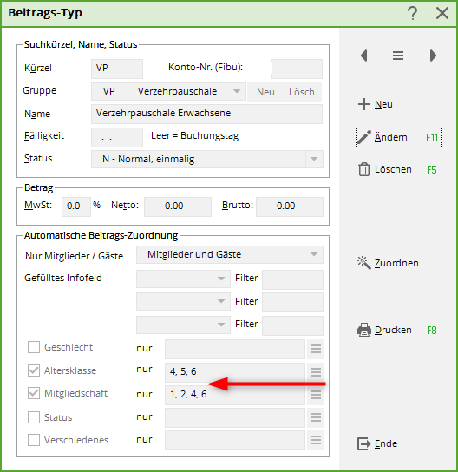This screenshot has width=458, height=472.
Task: Enable the Geschlecht checkbox
Action: [x=34, y=347]
